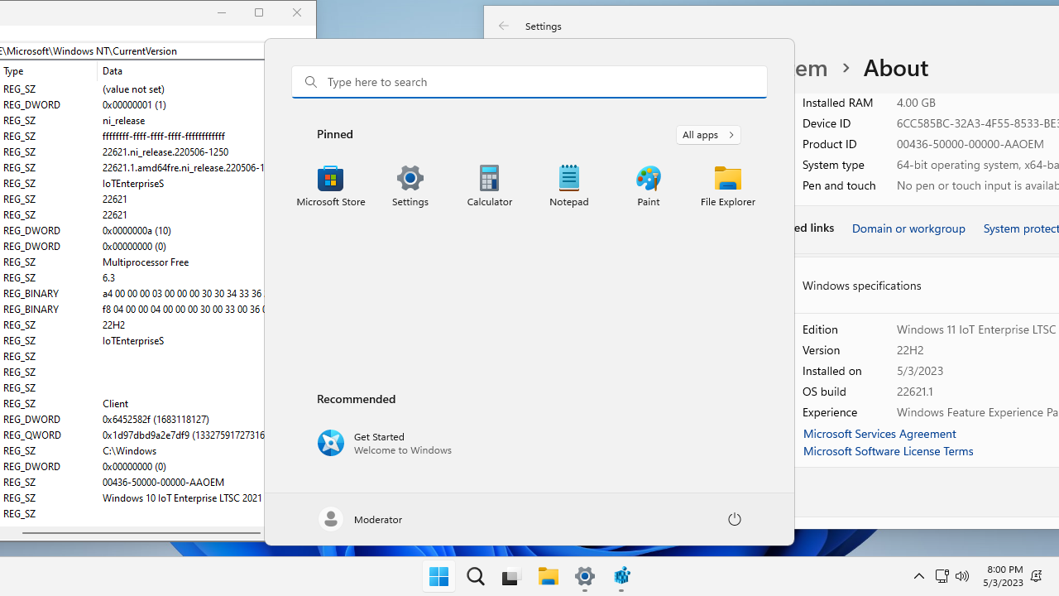Select the '22621.ni_release.220506-1250' data value

(165, 152)
